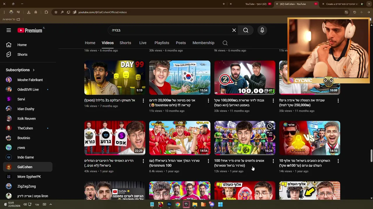Open the Windows Start button
Screen dimensions: 373x209
pyautogui.click(x=220, y=204)
